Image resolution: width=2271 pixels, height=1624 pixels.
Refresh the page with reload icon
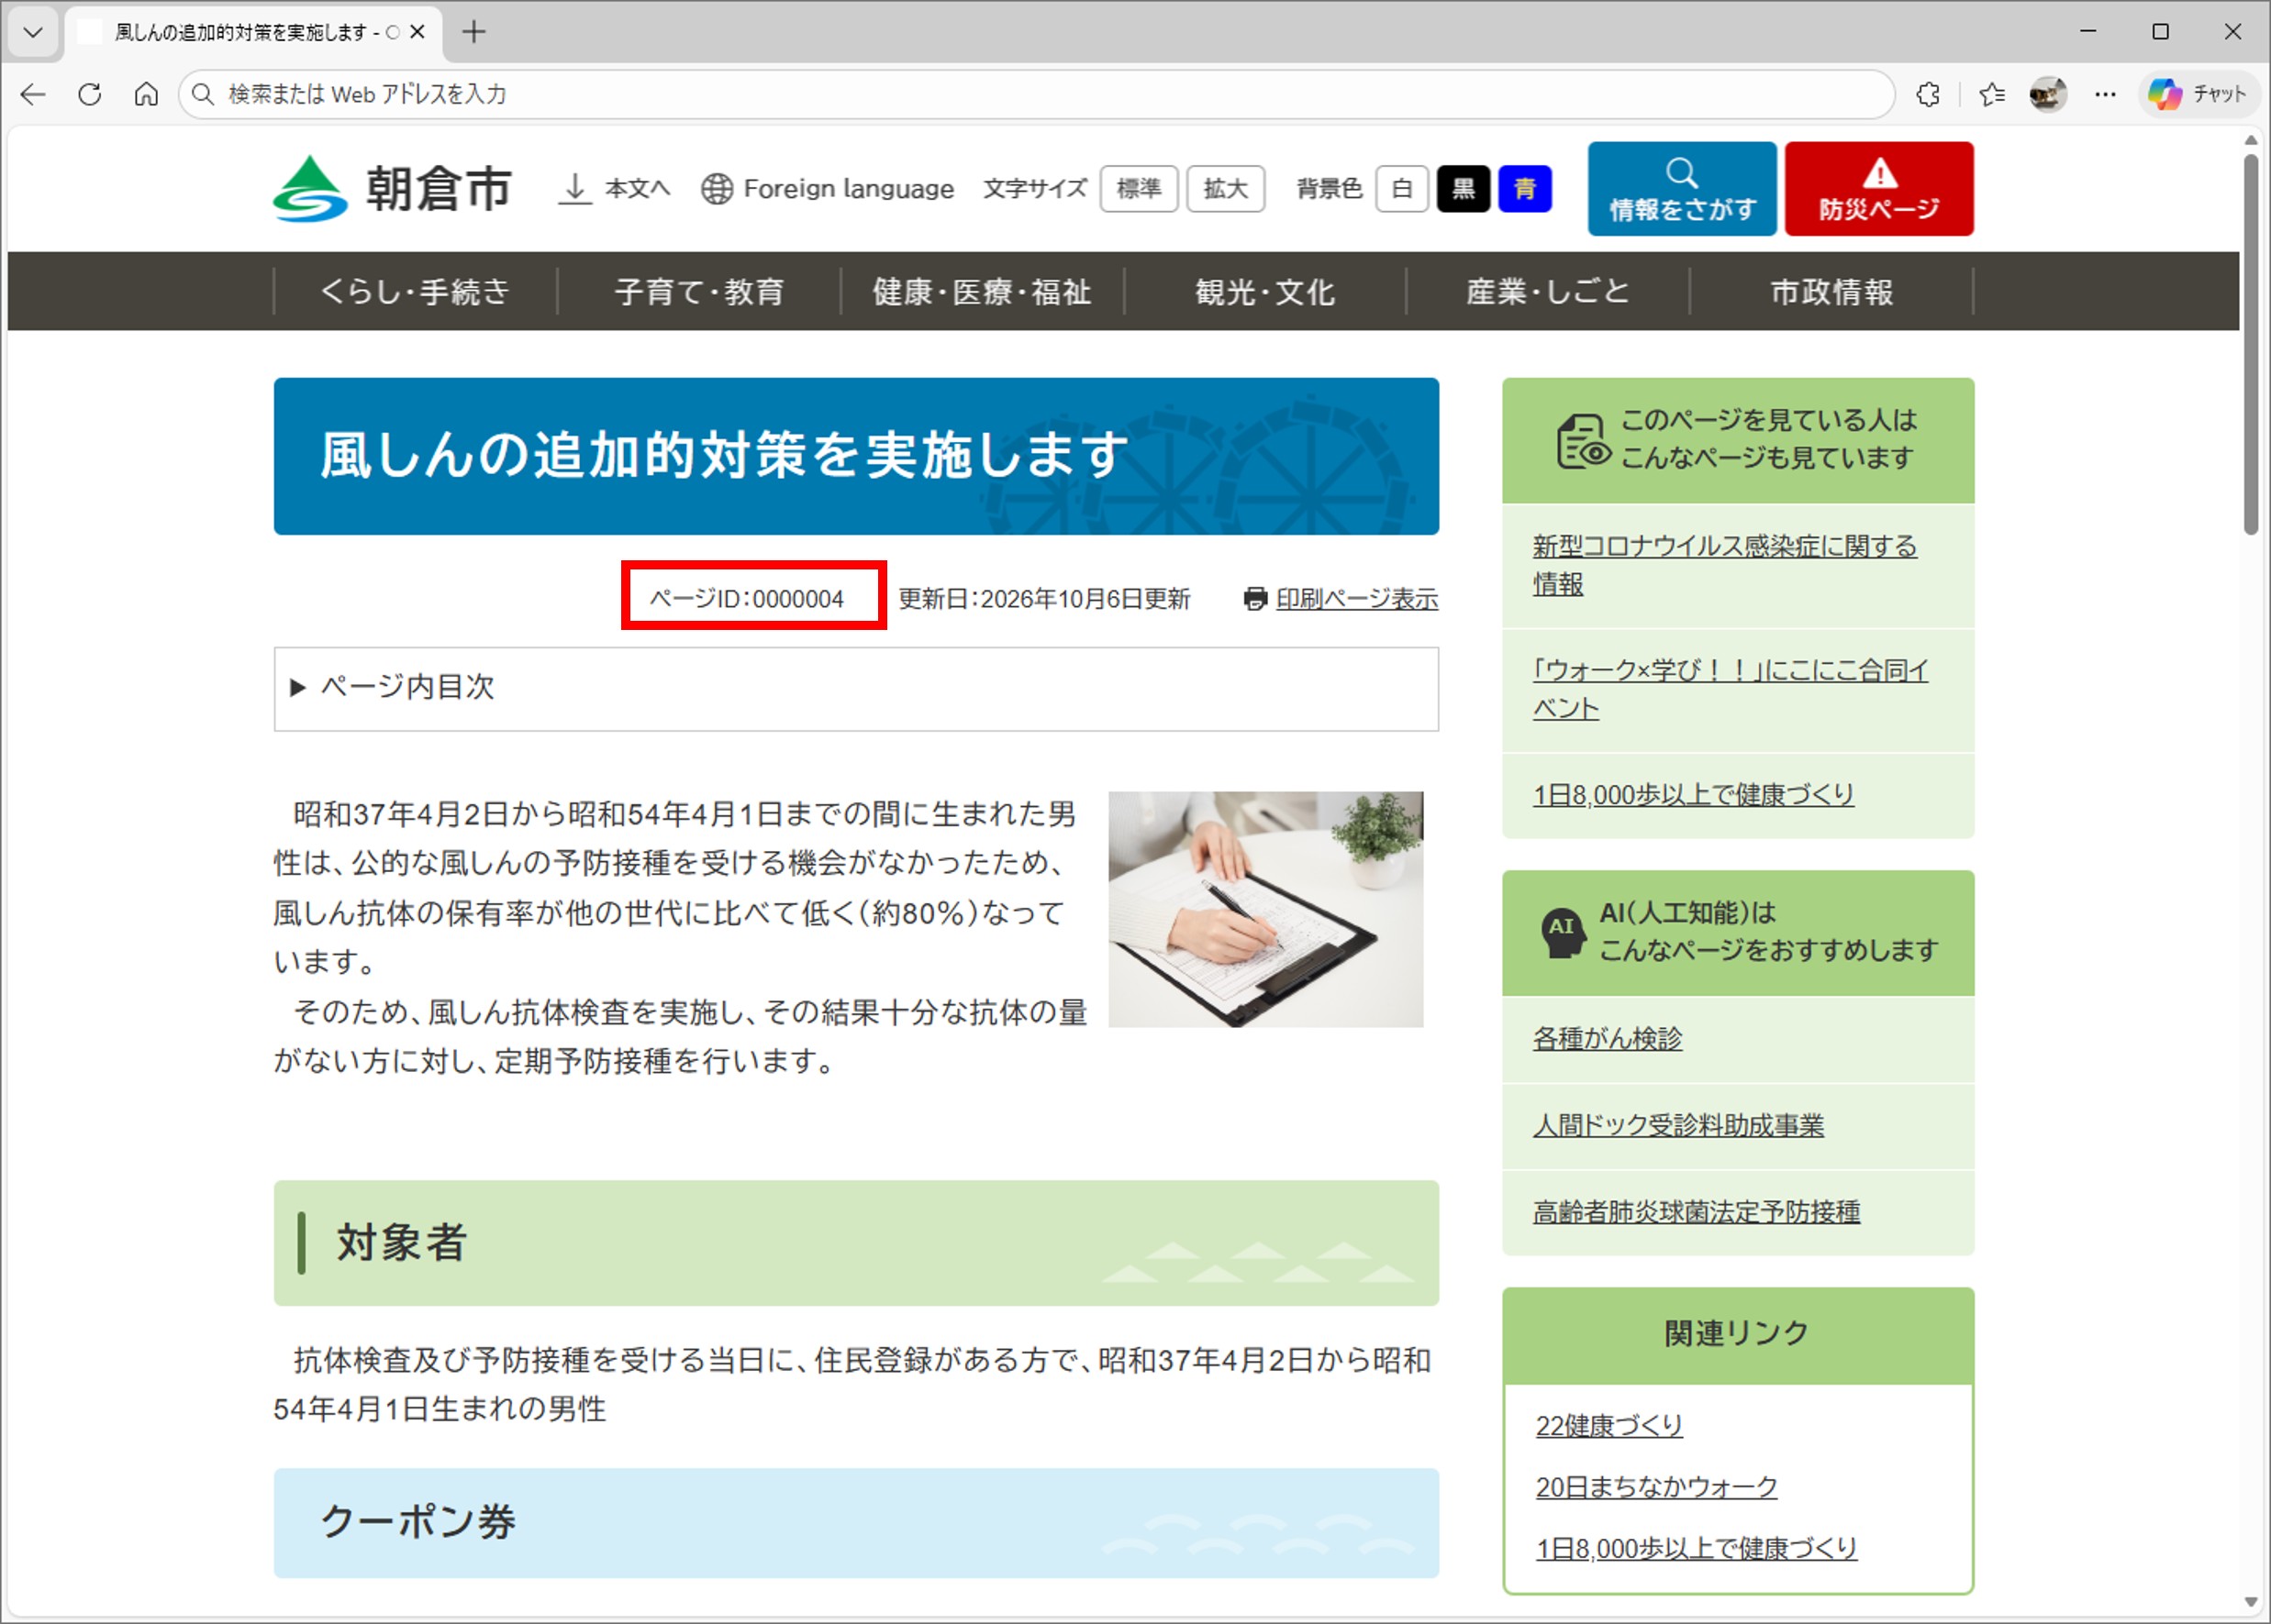click(89, 94)
